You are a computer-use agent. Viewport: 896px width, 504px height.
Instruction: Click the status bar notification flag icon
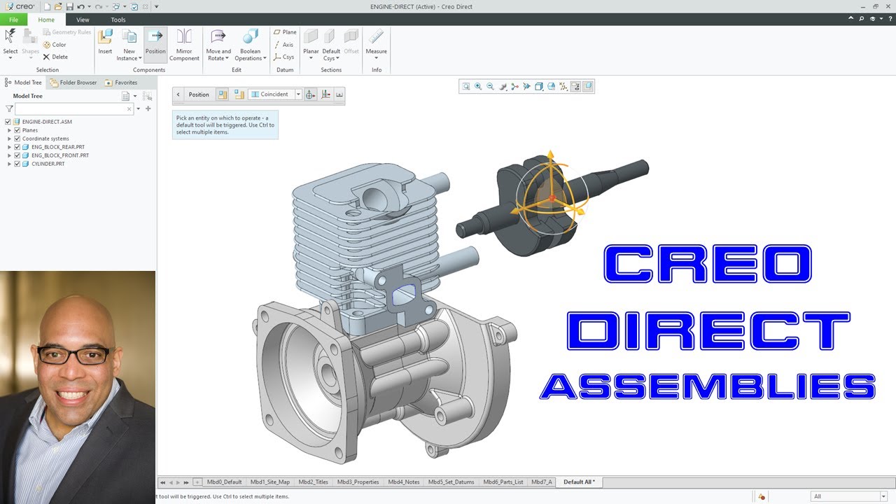(762, 496)
